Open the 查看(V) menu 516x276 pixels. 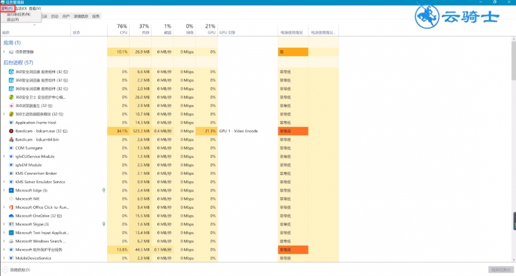point(35,8)
